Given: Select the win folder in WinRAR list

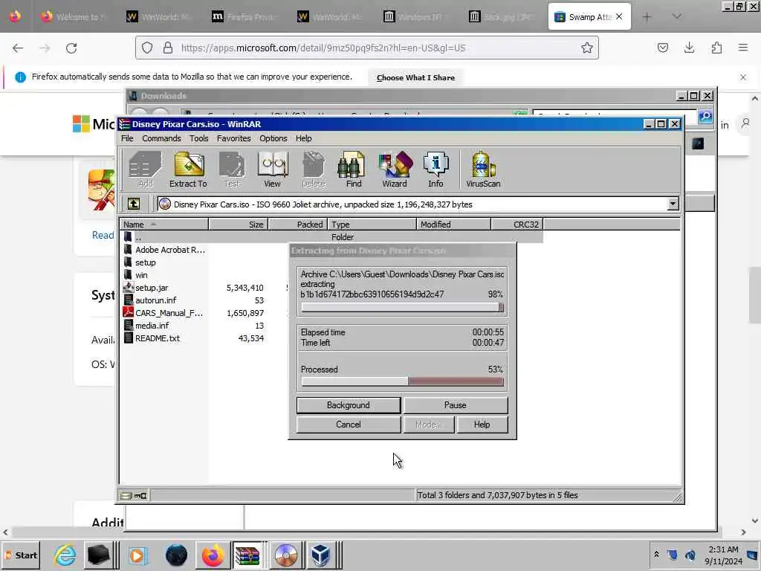Looking at the screenshot, I should tap(141, 275).
